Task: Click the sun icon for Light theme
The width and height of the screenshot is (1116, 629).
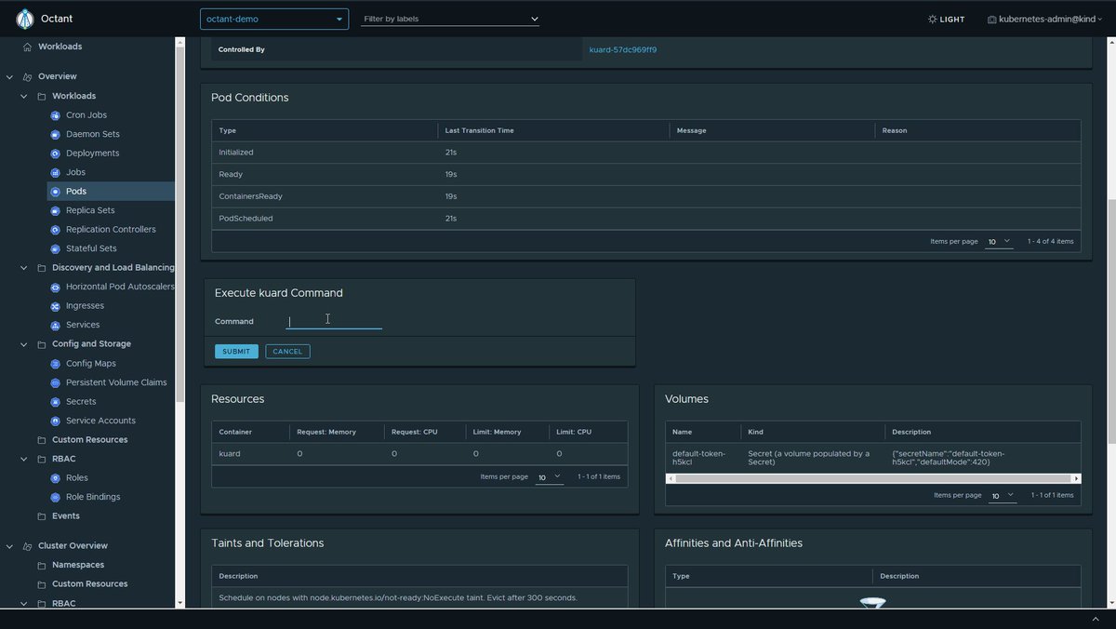Action: click(933, 19)
